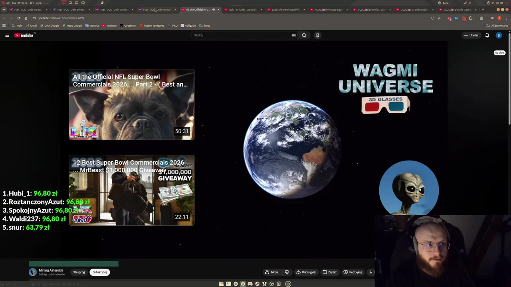
Task: Dislike the video with thumbs-down button
Action: click(x=287, y=272)
